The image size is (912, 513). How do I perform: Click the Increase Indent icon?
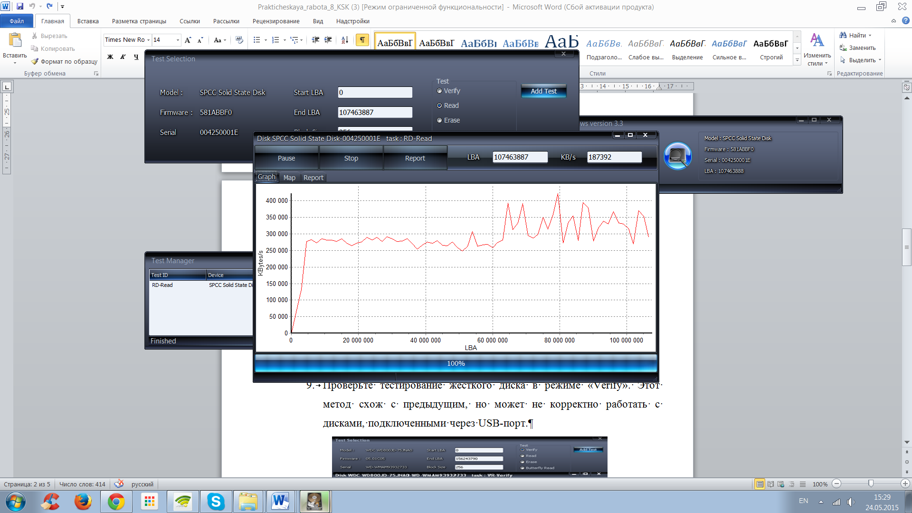tap(328, 40)
